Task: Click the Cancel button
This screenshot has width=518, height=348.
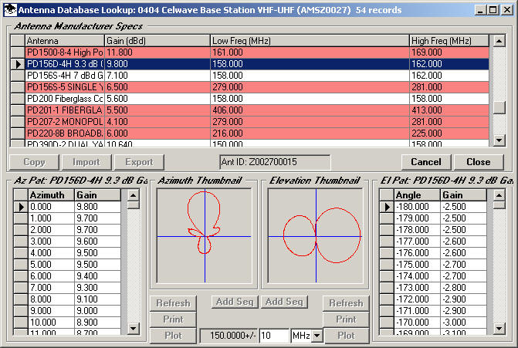Action: (x=426, y=162)
